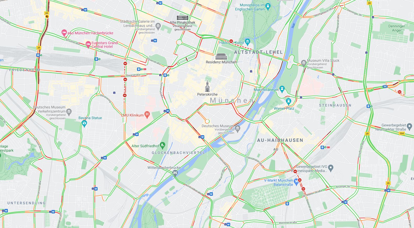Image resolution: width=414 pixels, height=228 pixels.
Task: Click the LMU Klinikum hospital icon
Action: click(x=147, y=115)
